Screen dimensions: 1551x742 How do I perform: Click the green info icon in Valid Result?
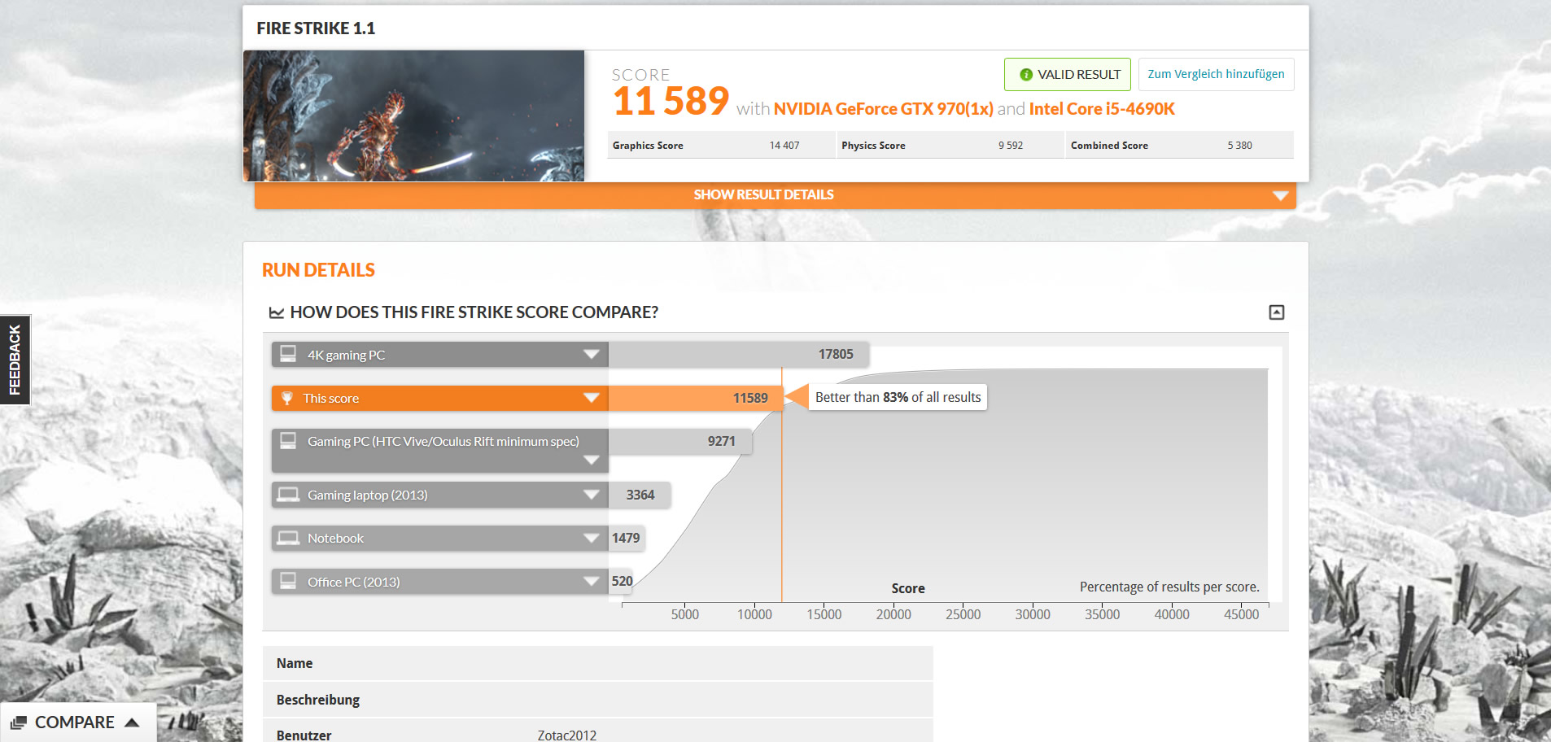(1026, 75)
